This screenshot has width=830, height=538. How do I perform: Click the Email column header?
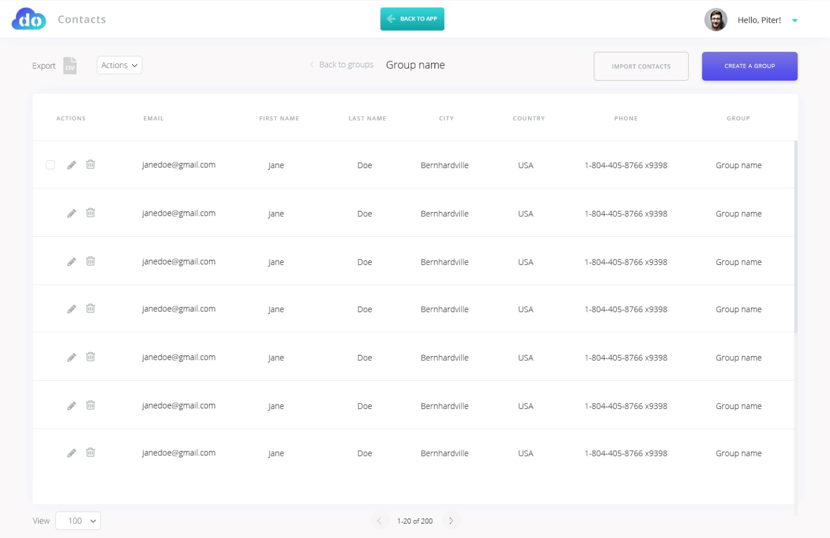(154, 118)
